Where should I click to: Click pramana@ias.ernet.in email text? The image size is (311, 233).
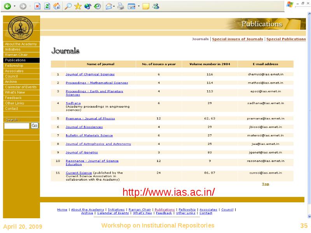[x=266, y=118]
